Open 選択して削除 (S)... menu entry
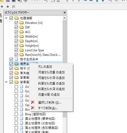The width and height of the screenshot is (127, 133). click(x=51, y=103)
